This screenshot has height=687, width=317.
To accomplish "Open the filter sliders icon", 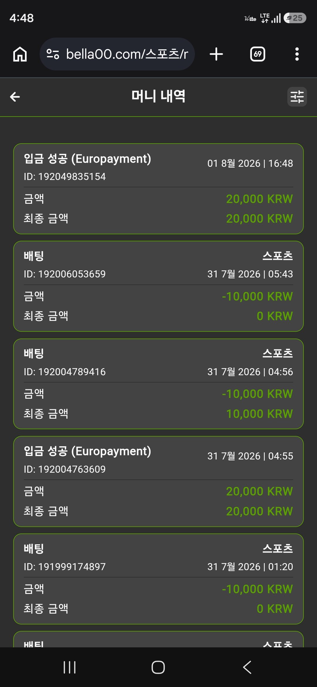I will [297, 97].
